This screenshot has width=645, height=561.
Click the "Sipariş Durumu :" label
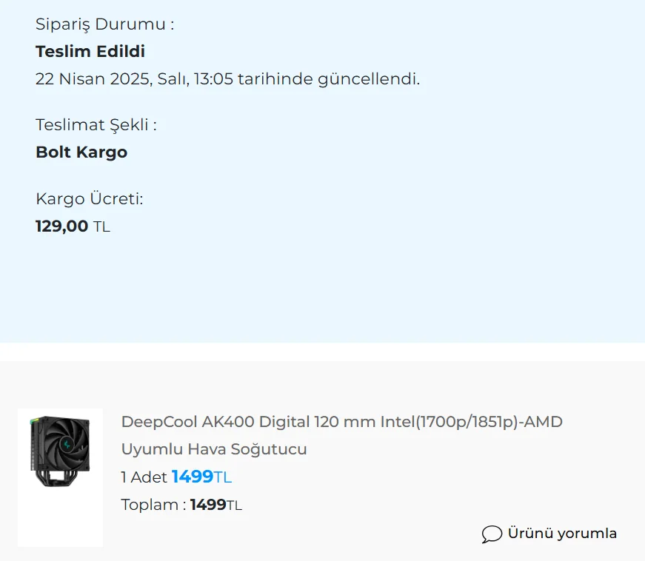[x=104, y=24]
